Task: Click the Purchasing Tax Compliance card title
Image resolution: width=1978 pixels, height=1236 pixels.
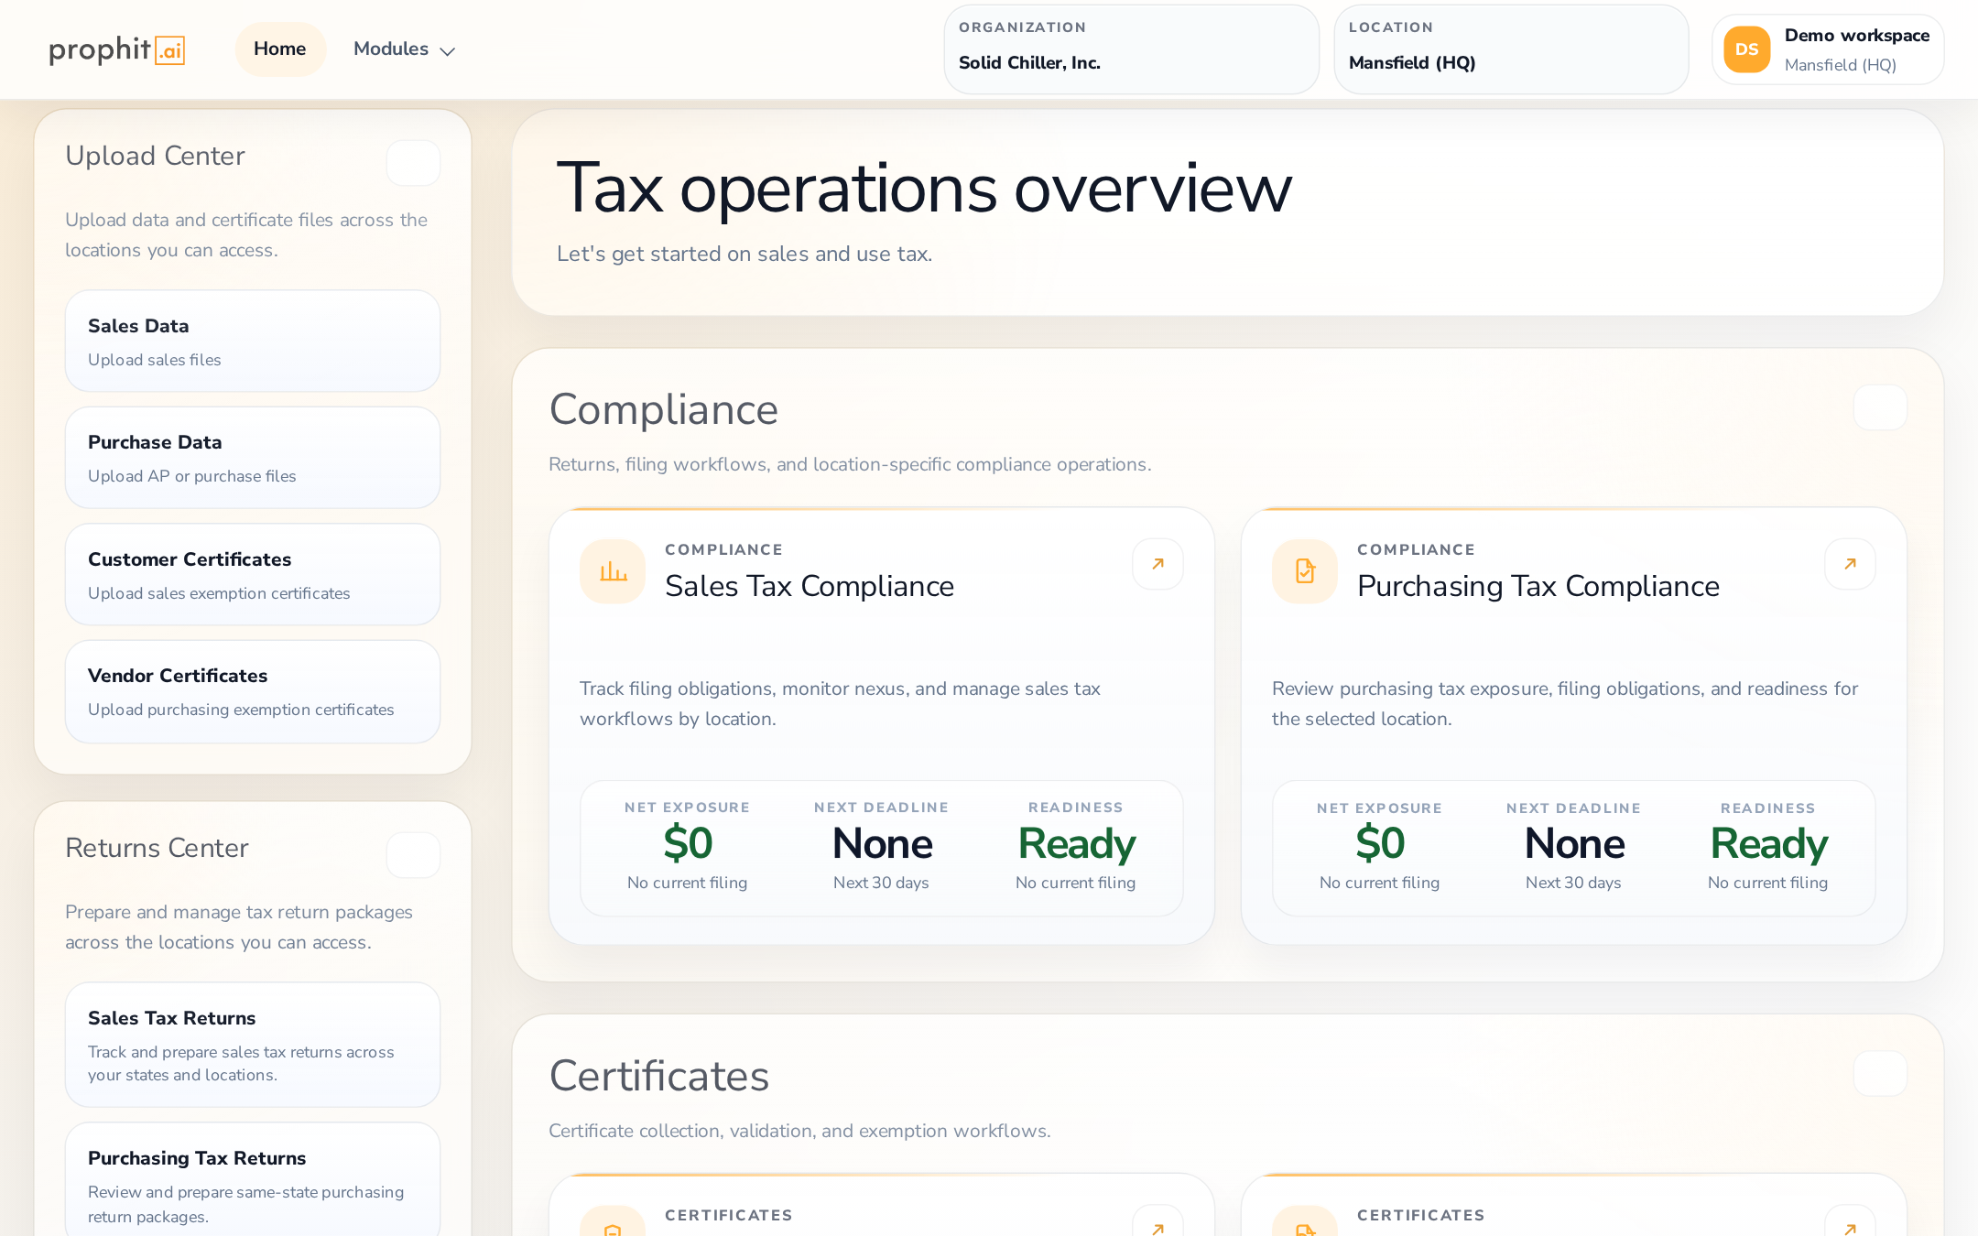Action: tap(1538, 586)
